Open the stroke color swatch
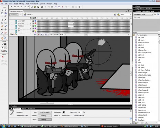This screenshot has height=128, width=160. point(5,44)
